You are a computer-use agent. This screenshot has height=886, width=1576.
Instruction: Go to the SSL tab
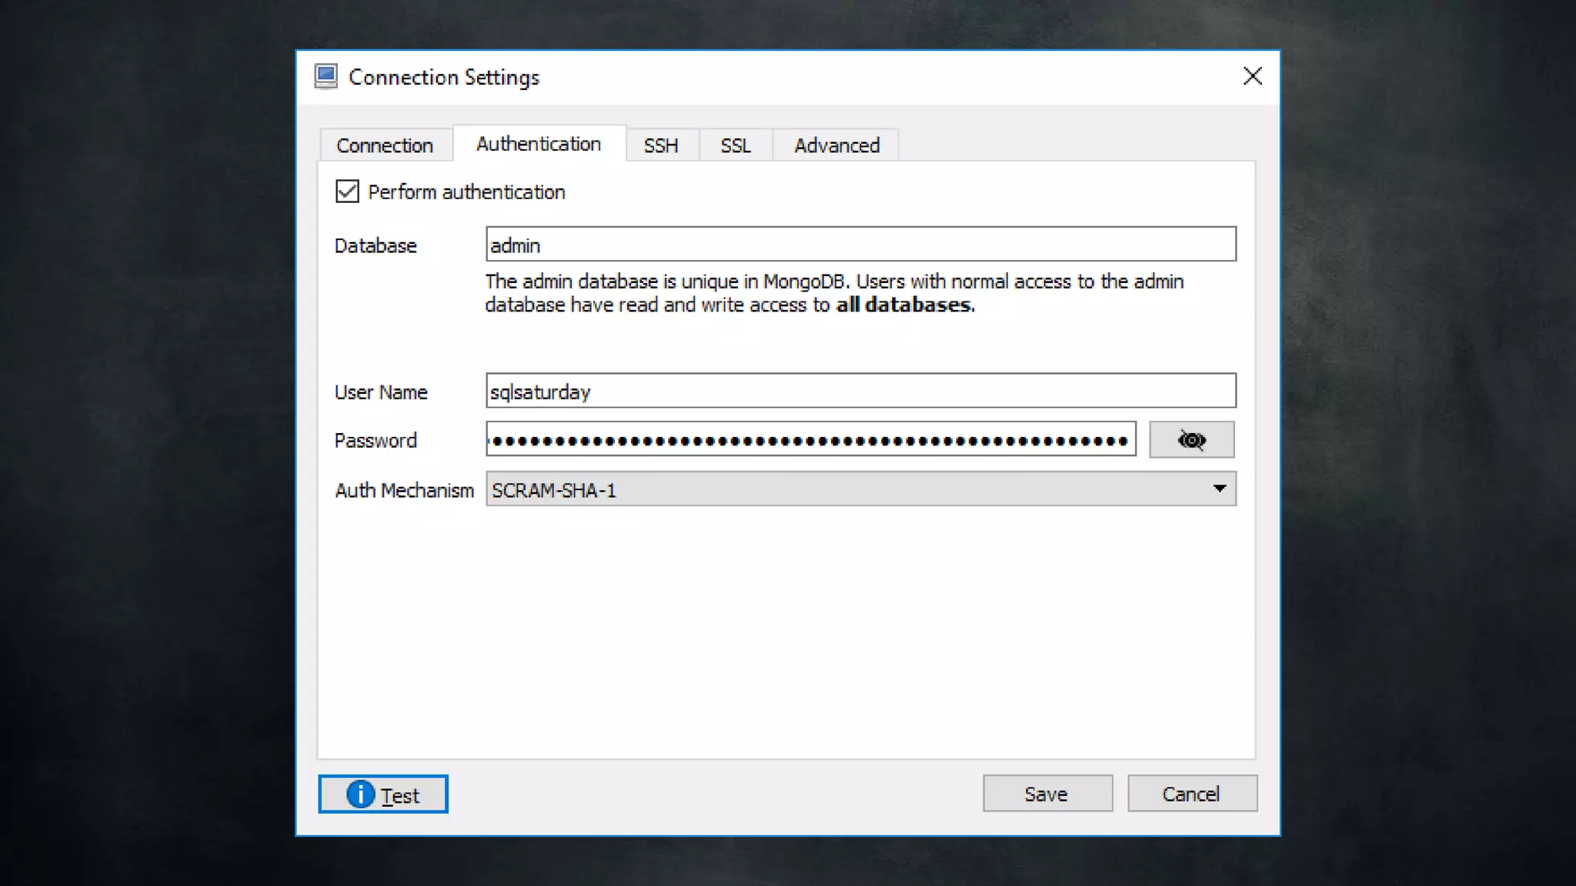pos(735,145)
